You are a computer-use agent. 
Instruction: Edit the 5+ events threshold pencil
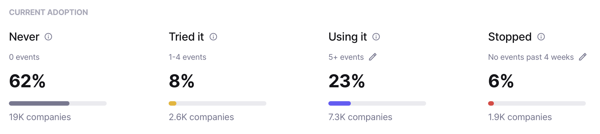(x=373, y=57)
